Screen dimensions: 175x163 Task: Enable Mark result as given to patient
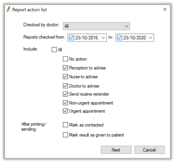click(65, 135)
